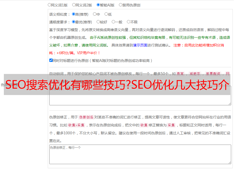Click the 股票配资 example keyword tag

click(213, 74)
